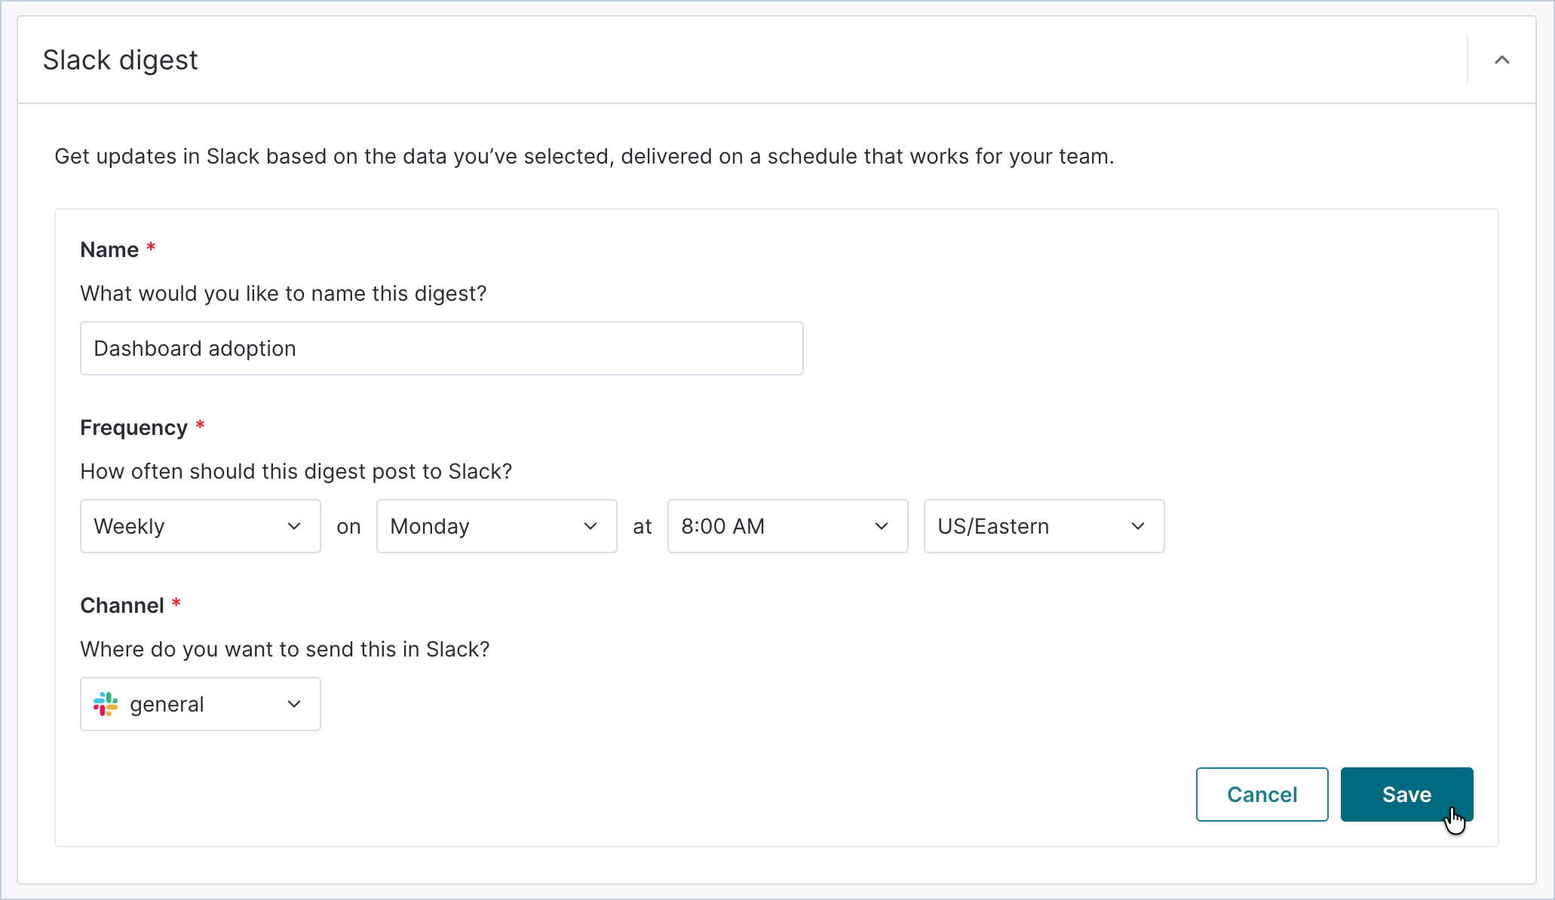Click 'What would you like to name this digest?' text
The width and height of the screenshot is (1555, 900).
(x=284, y=293)
